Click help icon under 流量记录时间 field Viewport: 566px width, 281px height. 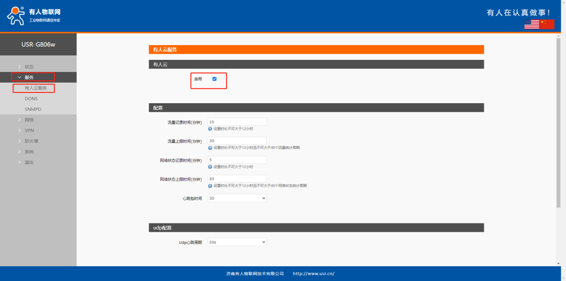point(210,129)
